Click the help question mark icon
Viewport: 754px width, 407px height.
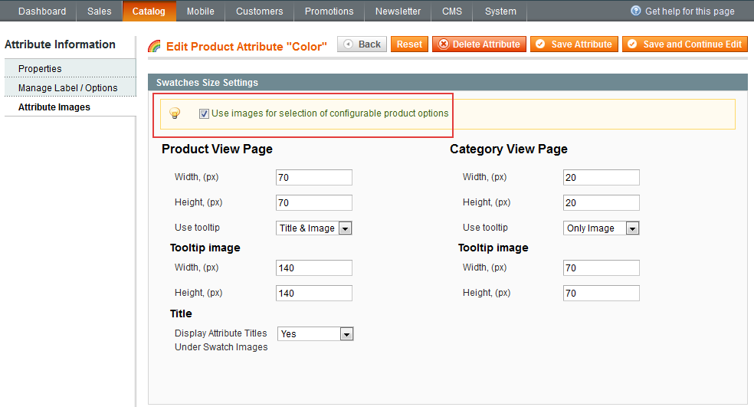click(x=636, y=11)
